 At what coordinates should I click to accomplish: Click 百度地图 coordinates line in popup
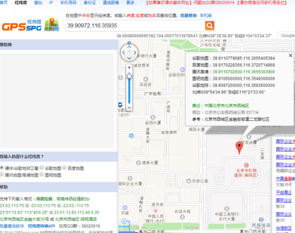pos(233,65)
